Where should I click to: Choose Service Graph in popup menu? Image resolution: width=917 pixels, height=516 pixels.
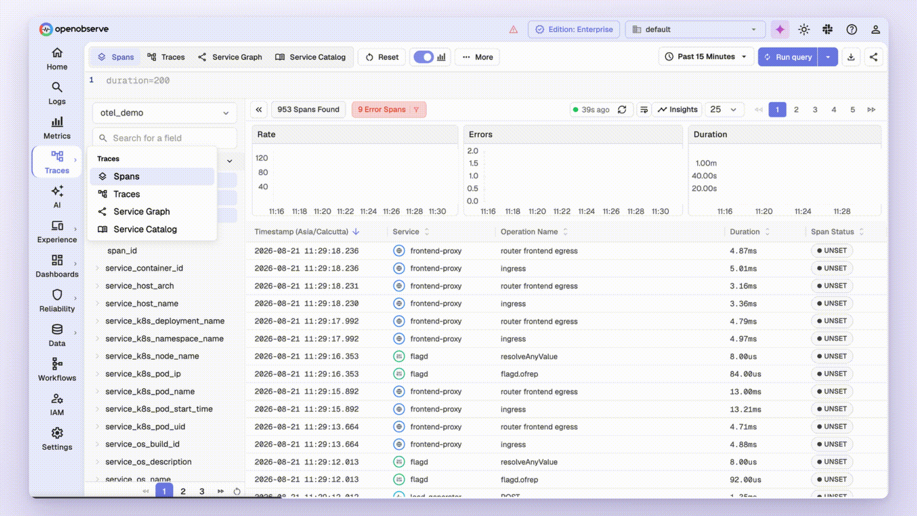click(152, 212)
